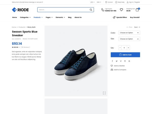The width and height of the screenshot is (152, 114).
Task: Open the Blog menu item
Action: (x=70, y=17)
